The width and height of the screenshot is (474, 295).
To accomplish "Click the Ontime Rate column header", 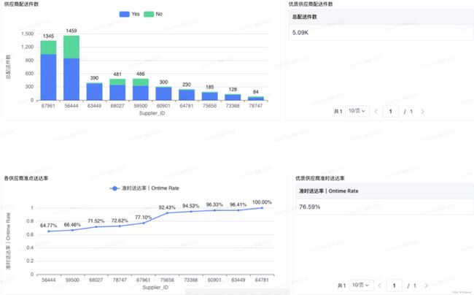I will pyautogui.click(x=385, y=191).
